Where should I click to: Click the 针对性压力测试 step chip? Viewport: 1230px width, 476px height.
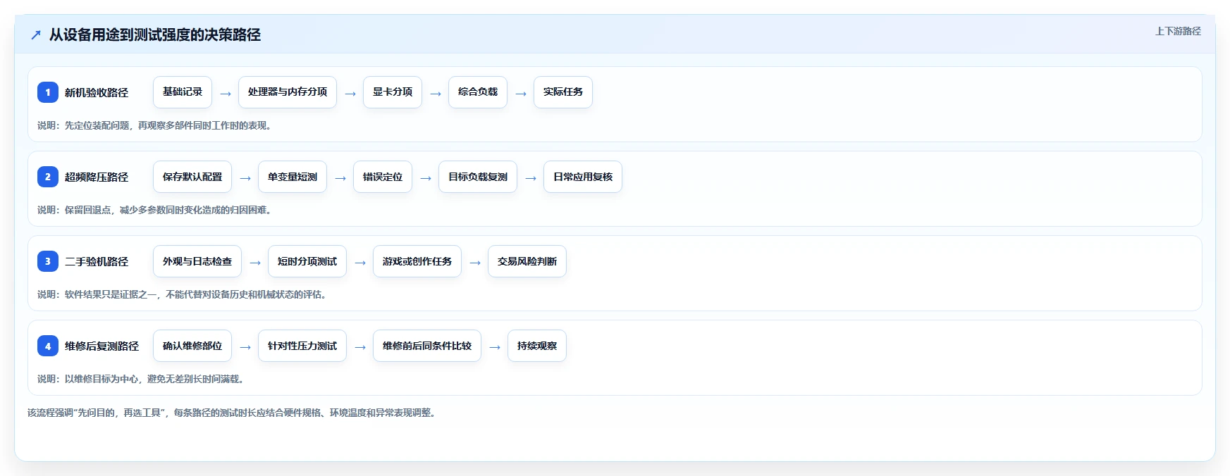[x=302, y=346]
